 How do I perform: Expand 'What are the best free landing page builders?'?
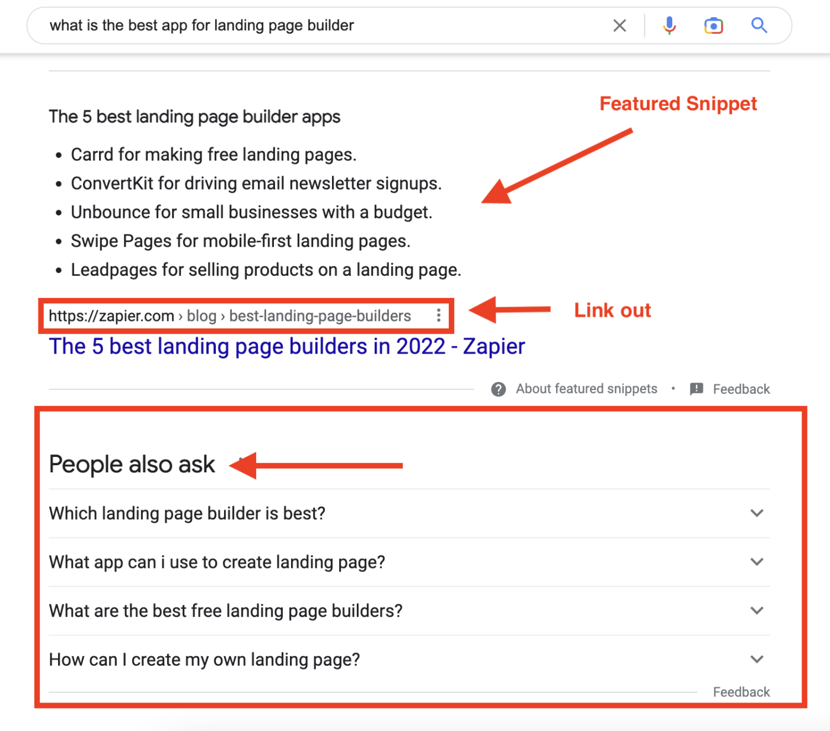(x=409, y=611)
